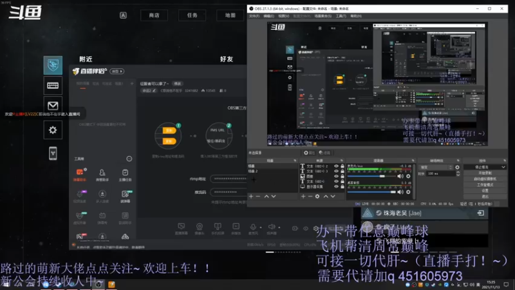Toggle visibility of 显示器采集 source
Image resolution: width=515 pixels, height=290 pixels.
pos(336,186)
